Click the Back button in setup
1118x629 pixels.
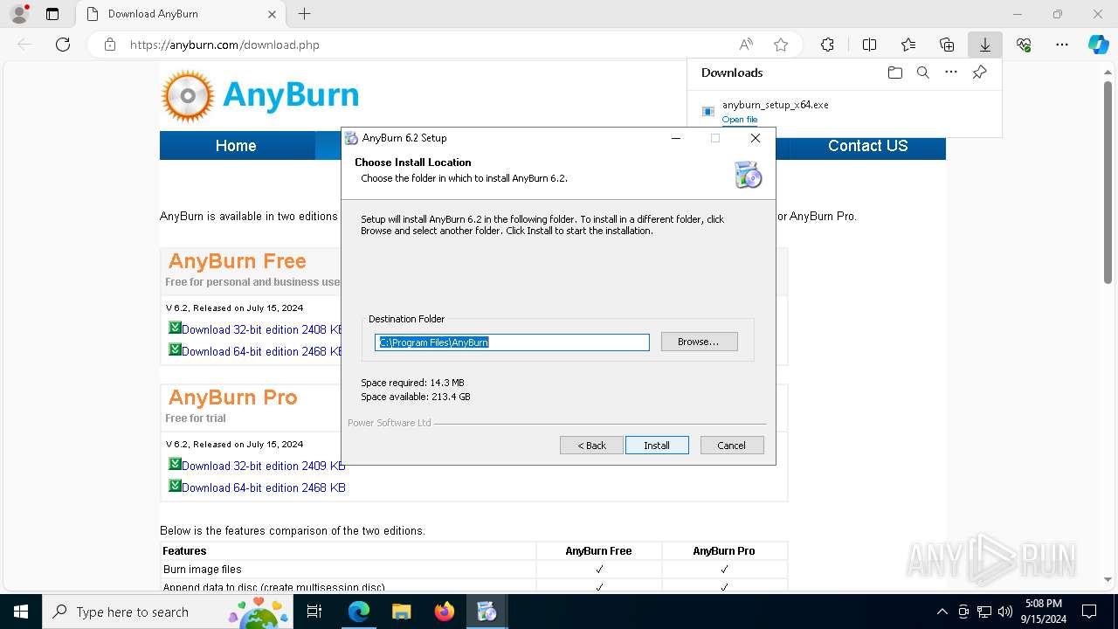click(x=591, y=446)
